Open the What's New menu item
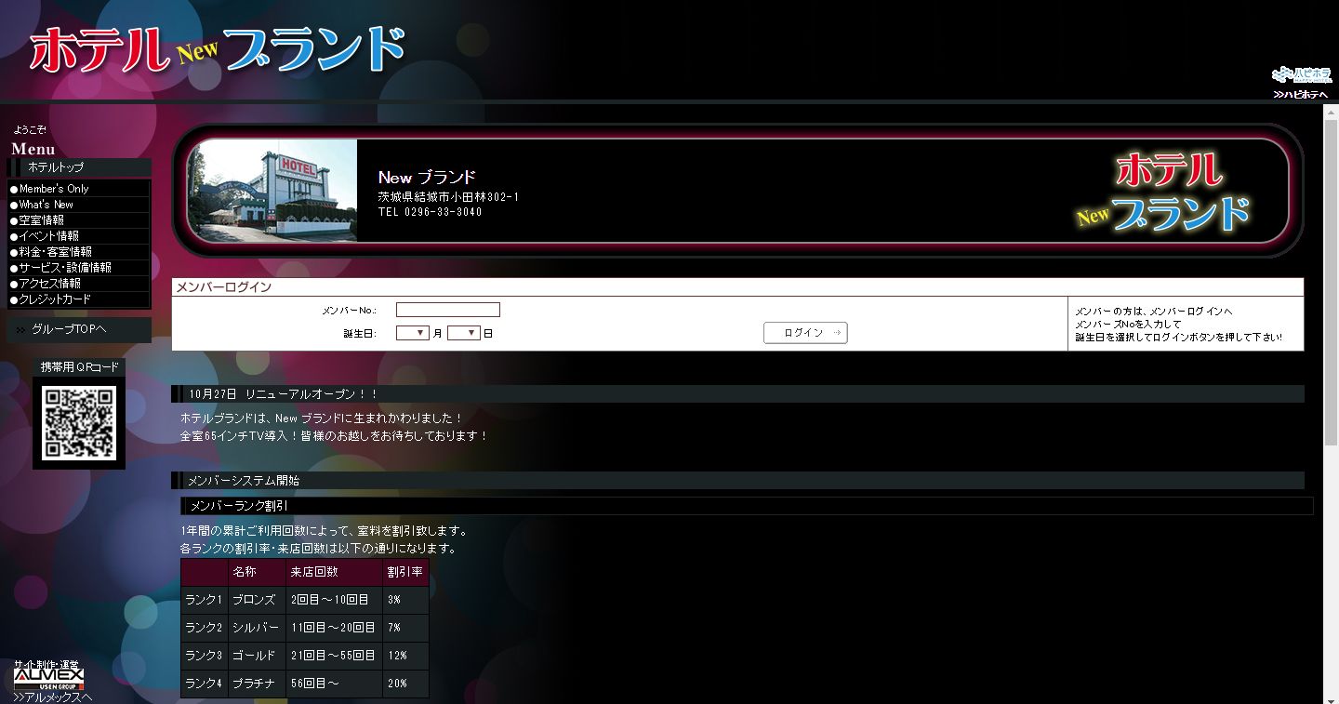The image size is (1339, 704). [79, 205]
